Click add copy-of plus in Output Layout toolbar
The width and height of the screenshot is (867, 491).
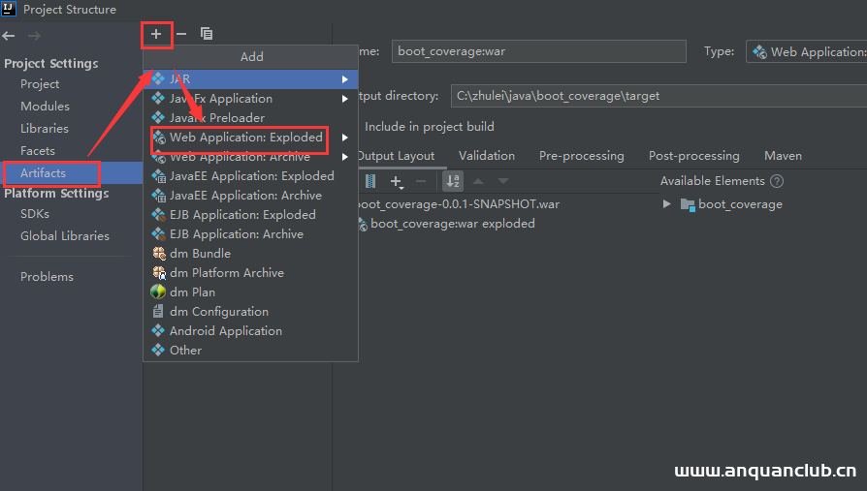tap(396, 181)
